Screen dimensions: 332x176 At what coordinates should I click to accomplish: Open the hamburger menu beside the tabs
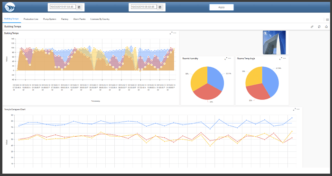(327, 19)
